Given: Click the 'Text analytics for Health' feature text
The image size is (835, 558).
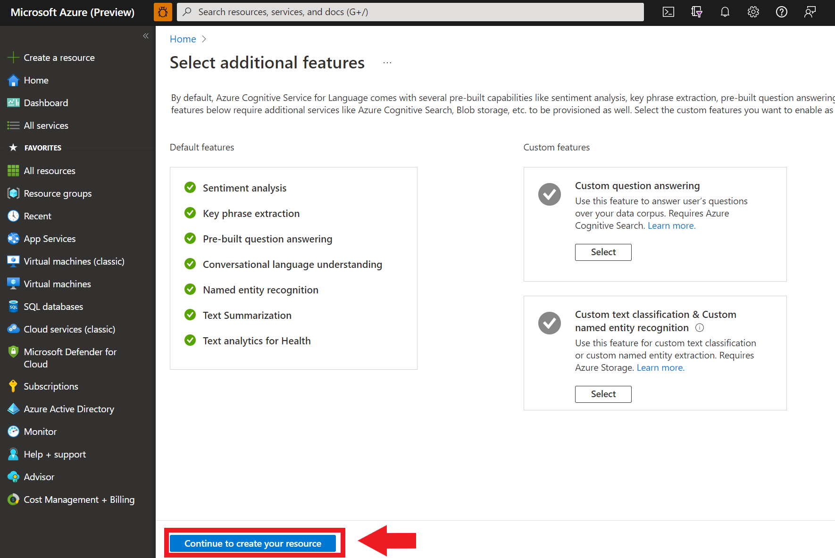Looking at the screenshot, I should click(x=257, y=341).
